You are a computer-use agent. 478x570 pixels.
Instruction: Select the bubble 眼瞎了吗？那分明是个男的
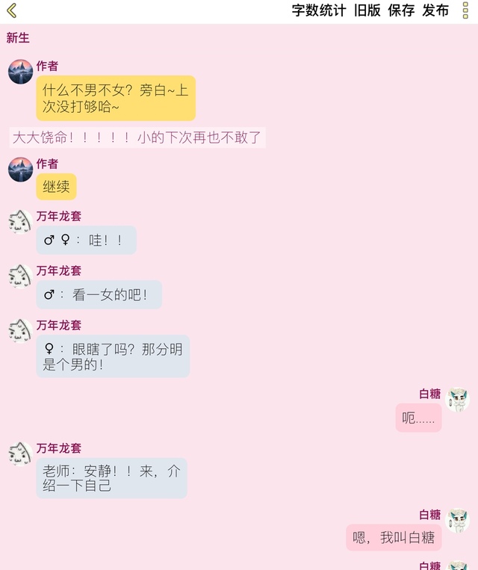(113, 356)
